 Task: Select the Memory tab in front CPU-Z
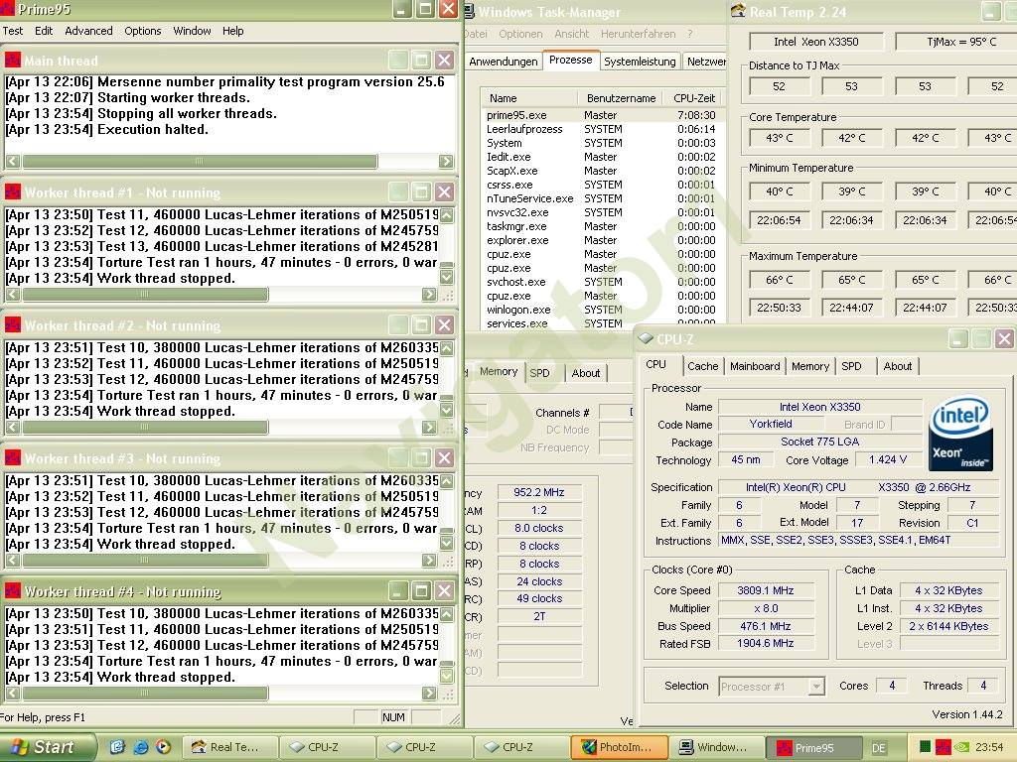pos(810,366)
